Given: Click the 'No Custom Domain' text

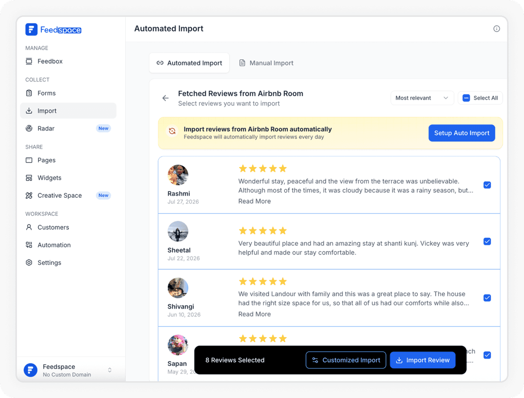Looking at the screenshot, I should [x=67, y=375].
